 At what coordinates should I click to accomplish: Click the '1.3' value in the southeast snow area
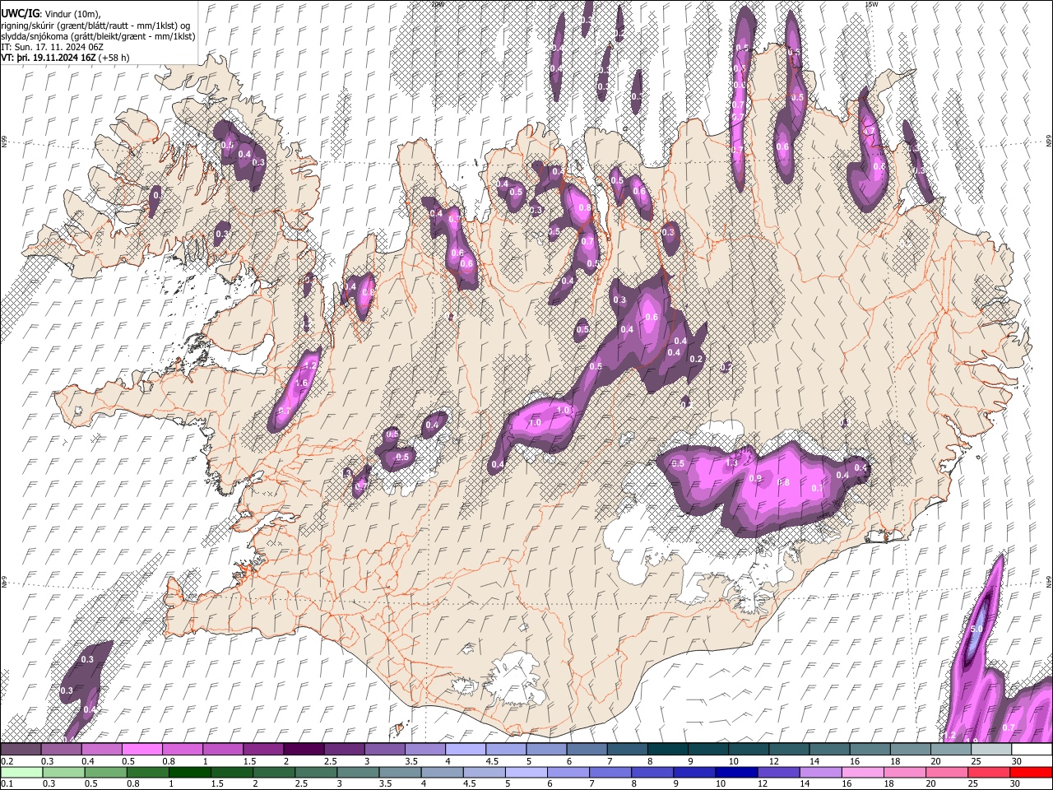(x=731, y=463)
